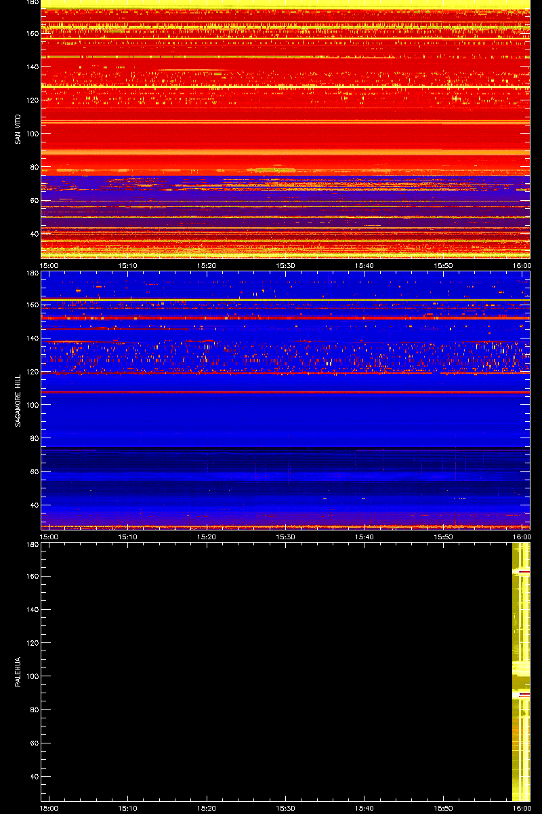Click 15:10 label below Sagamore Hill spectrogram
Viewport: 542px width, 814px height.
click(x=129, y=537)
